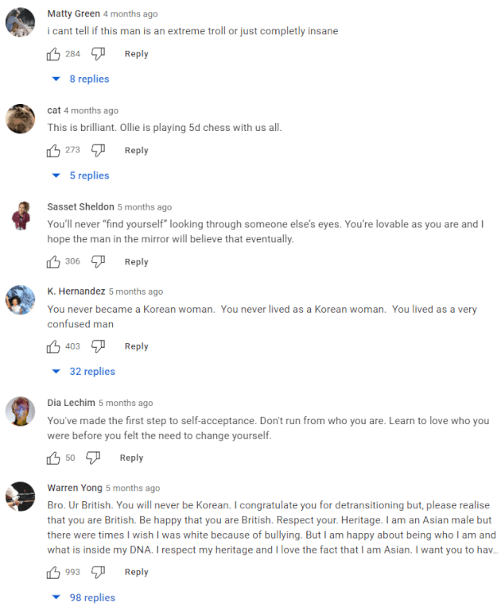The width and height of the screenshot is (501, 610).
Task: Like K. Hernandez's comment
Action: [53, 346]
